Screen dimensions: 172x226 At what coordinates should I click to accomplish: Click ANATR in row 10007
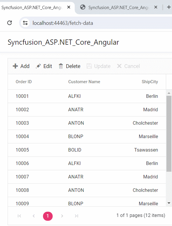[x=76, y=177]
